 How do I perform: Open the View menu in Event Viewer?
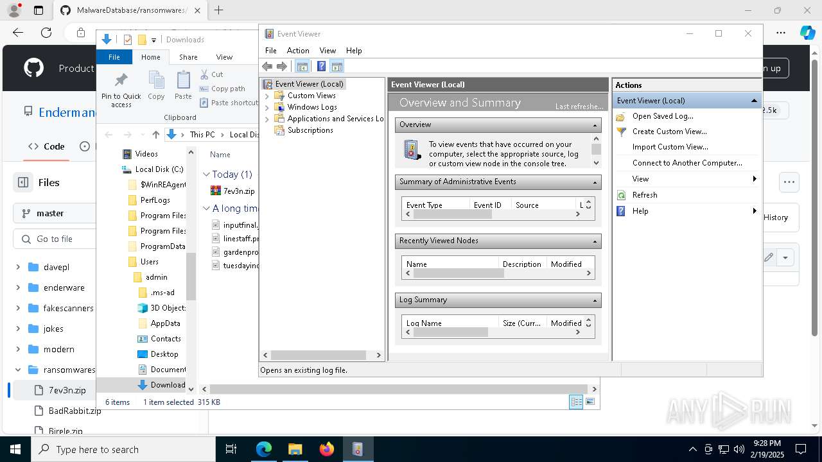point(328,50)
